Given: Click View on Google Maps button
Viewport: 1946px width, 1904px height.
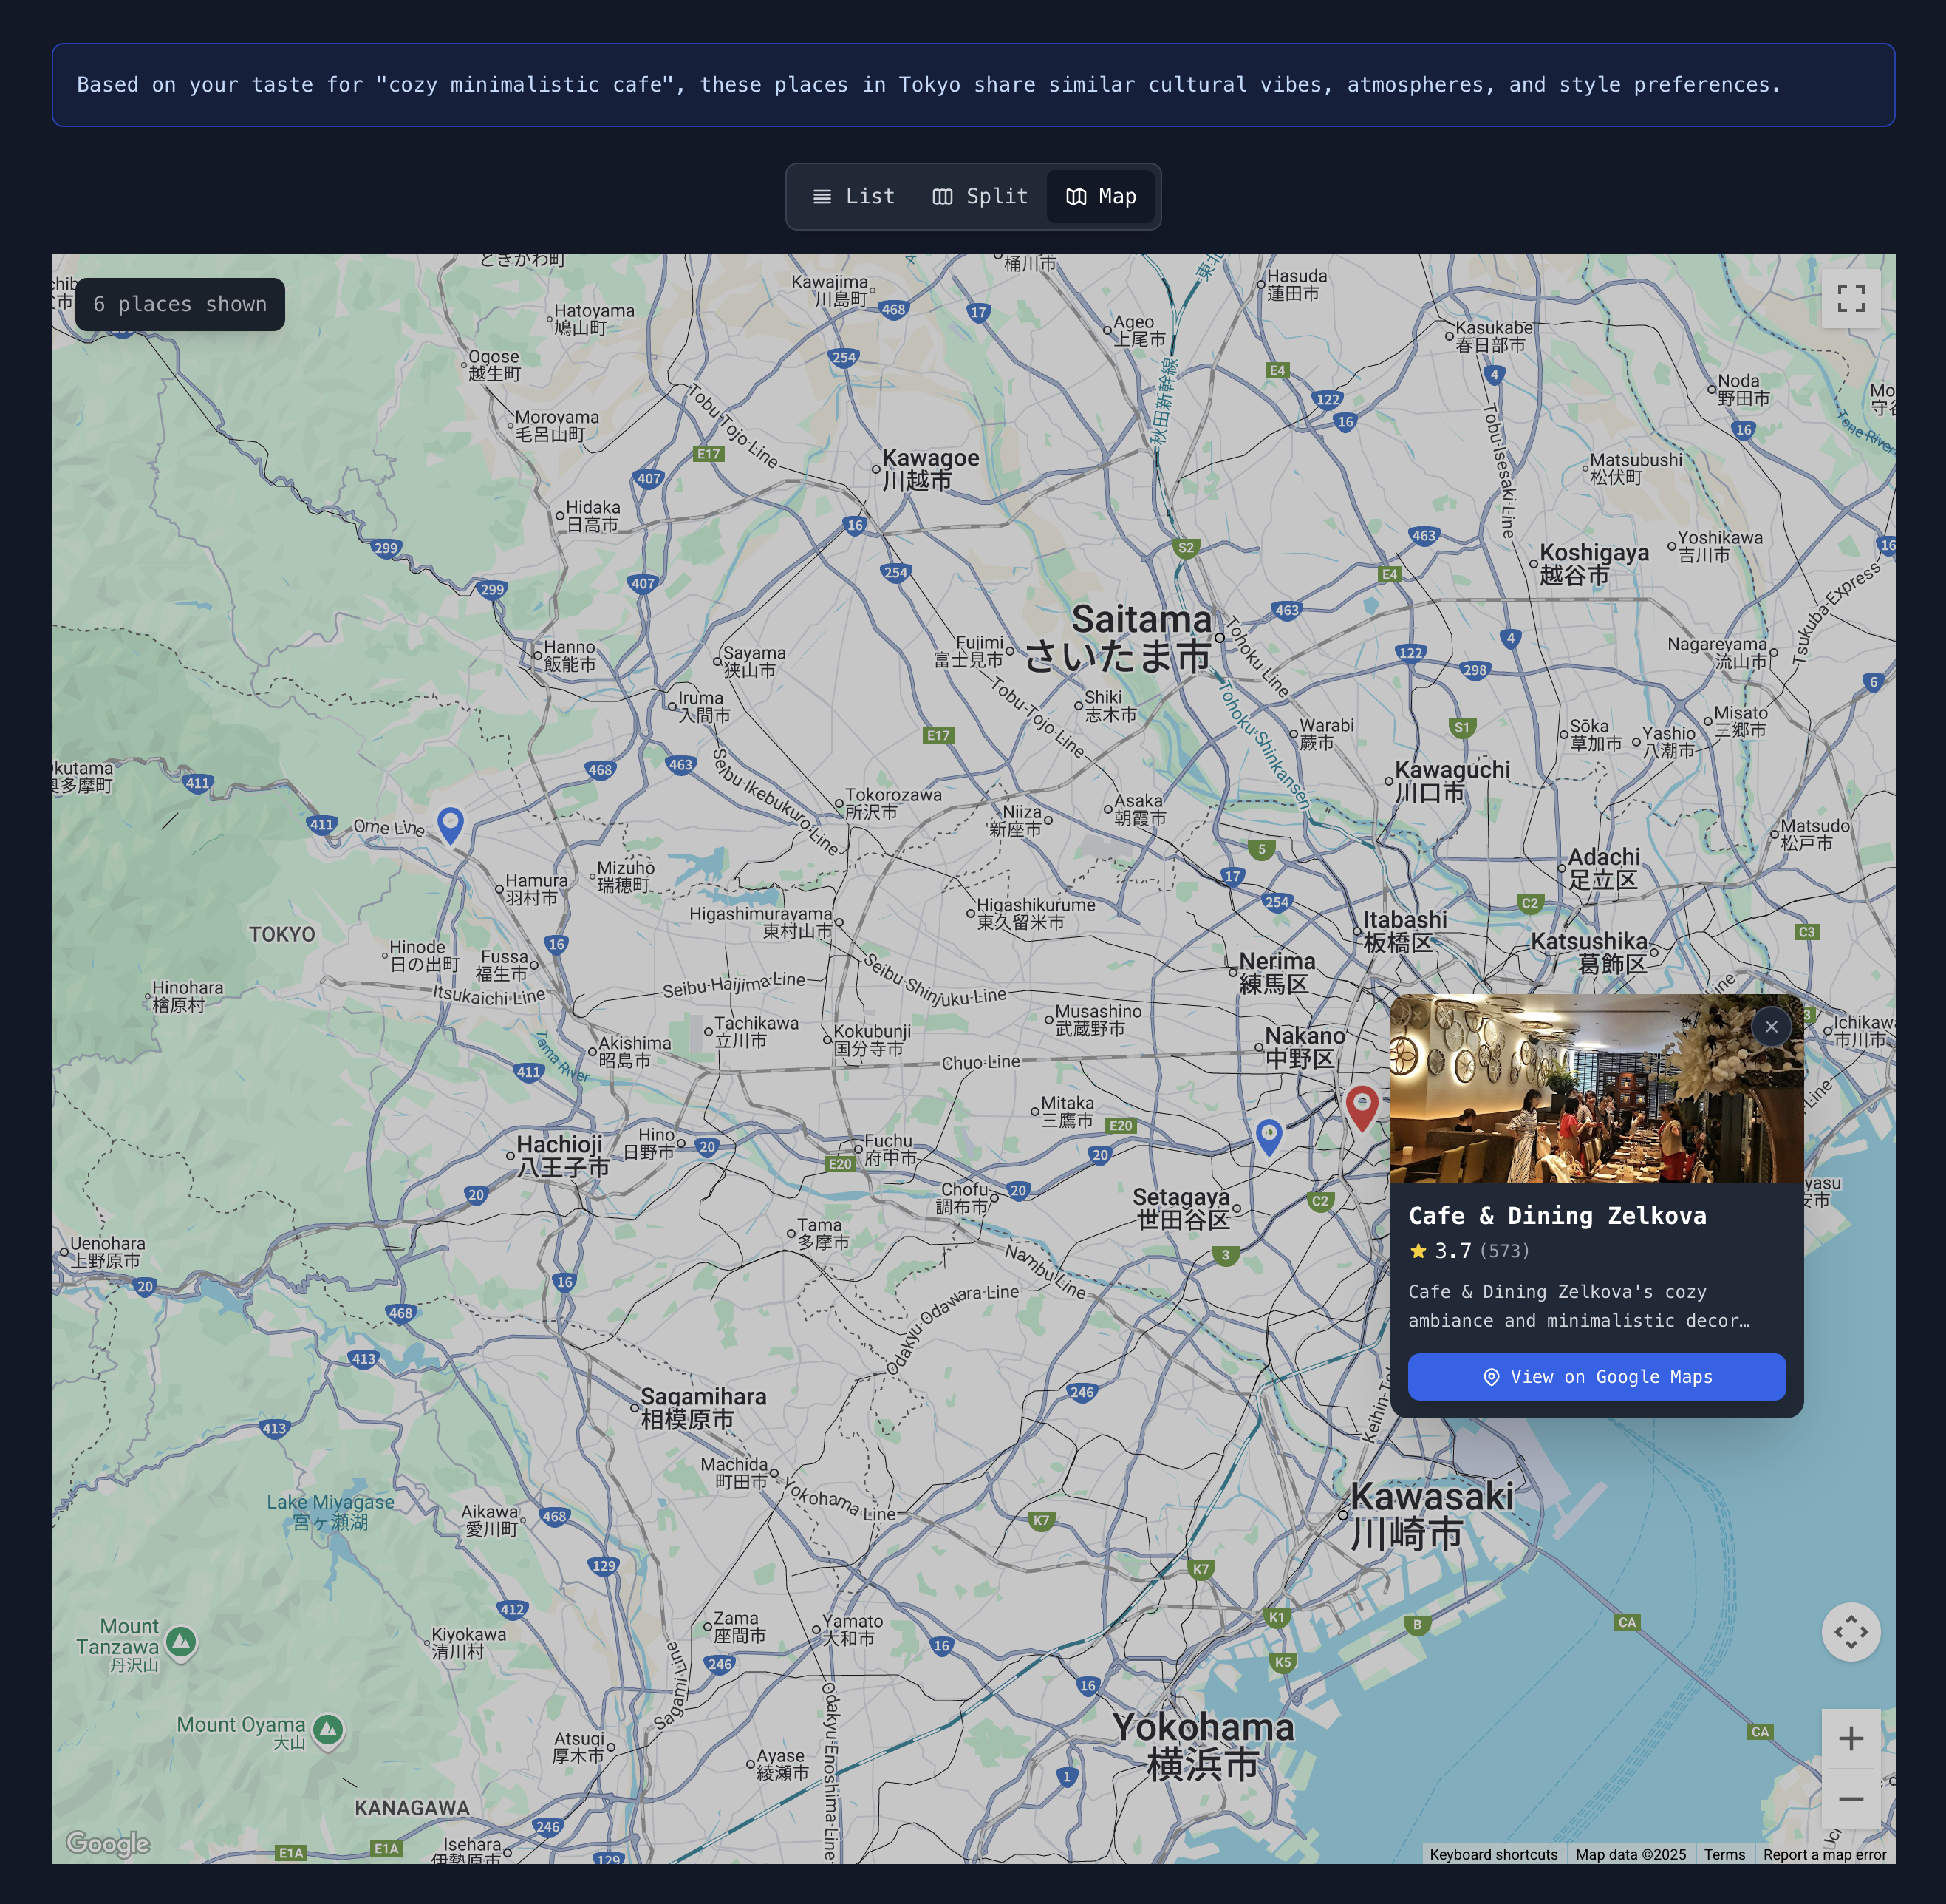Looking at the screenshot, I should coord(1597,1377).
